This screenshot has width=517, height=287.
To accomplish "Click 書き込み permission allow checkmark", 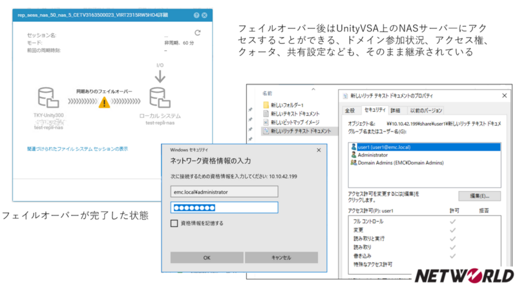I will (453, 256).
